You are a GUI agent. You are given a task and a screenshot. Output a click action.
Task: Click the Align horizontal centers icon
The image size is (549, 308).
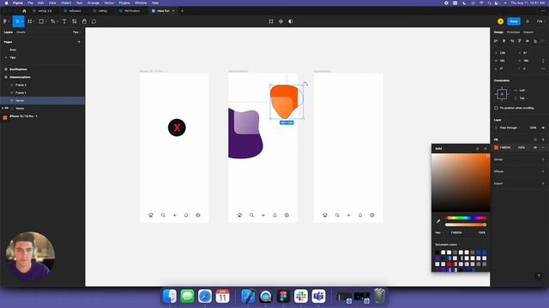click(x=504, y=41)
